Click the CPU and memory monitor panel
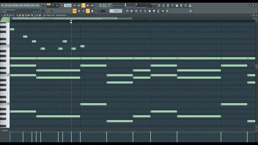Screen dimensions: 258x145 click(x=146, y=5)
